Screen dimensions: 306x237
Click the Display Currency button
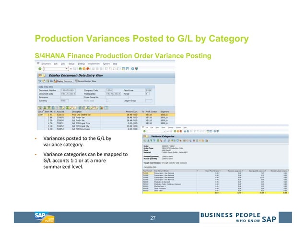point(63,81)
